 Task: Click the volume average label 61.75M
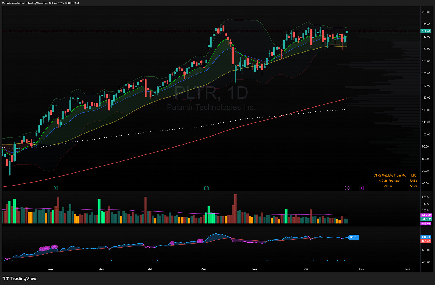tap(426, 215)
